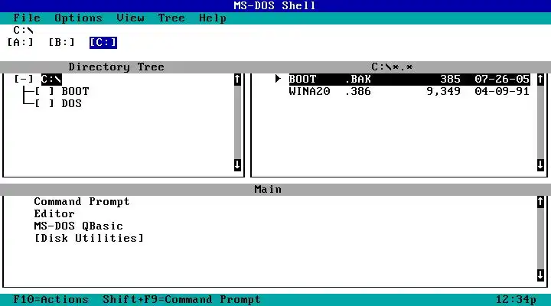551x306 pixels.
Task: Click the MS-DOS Shell title bar
Action: [275, 5]
